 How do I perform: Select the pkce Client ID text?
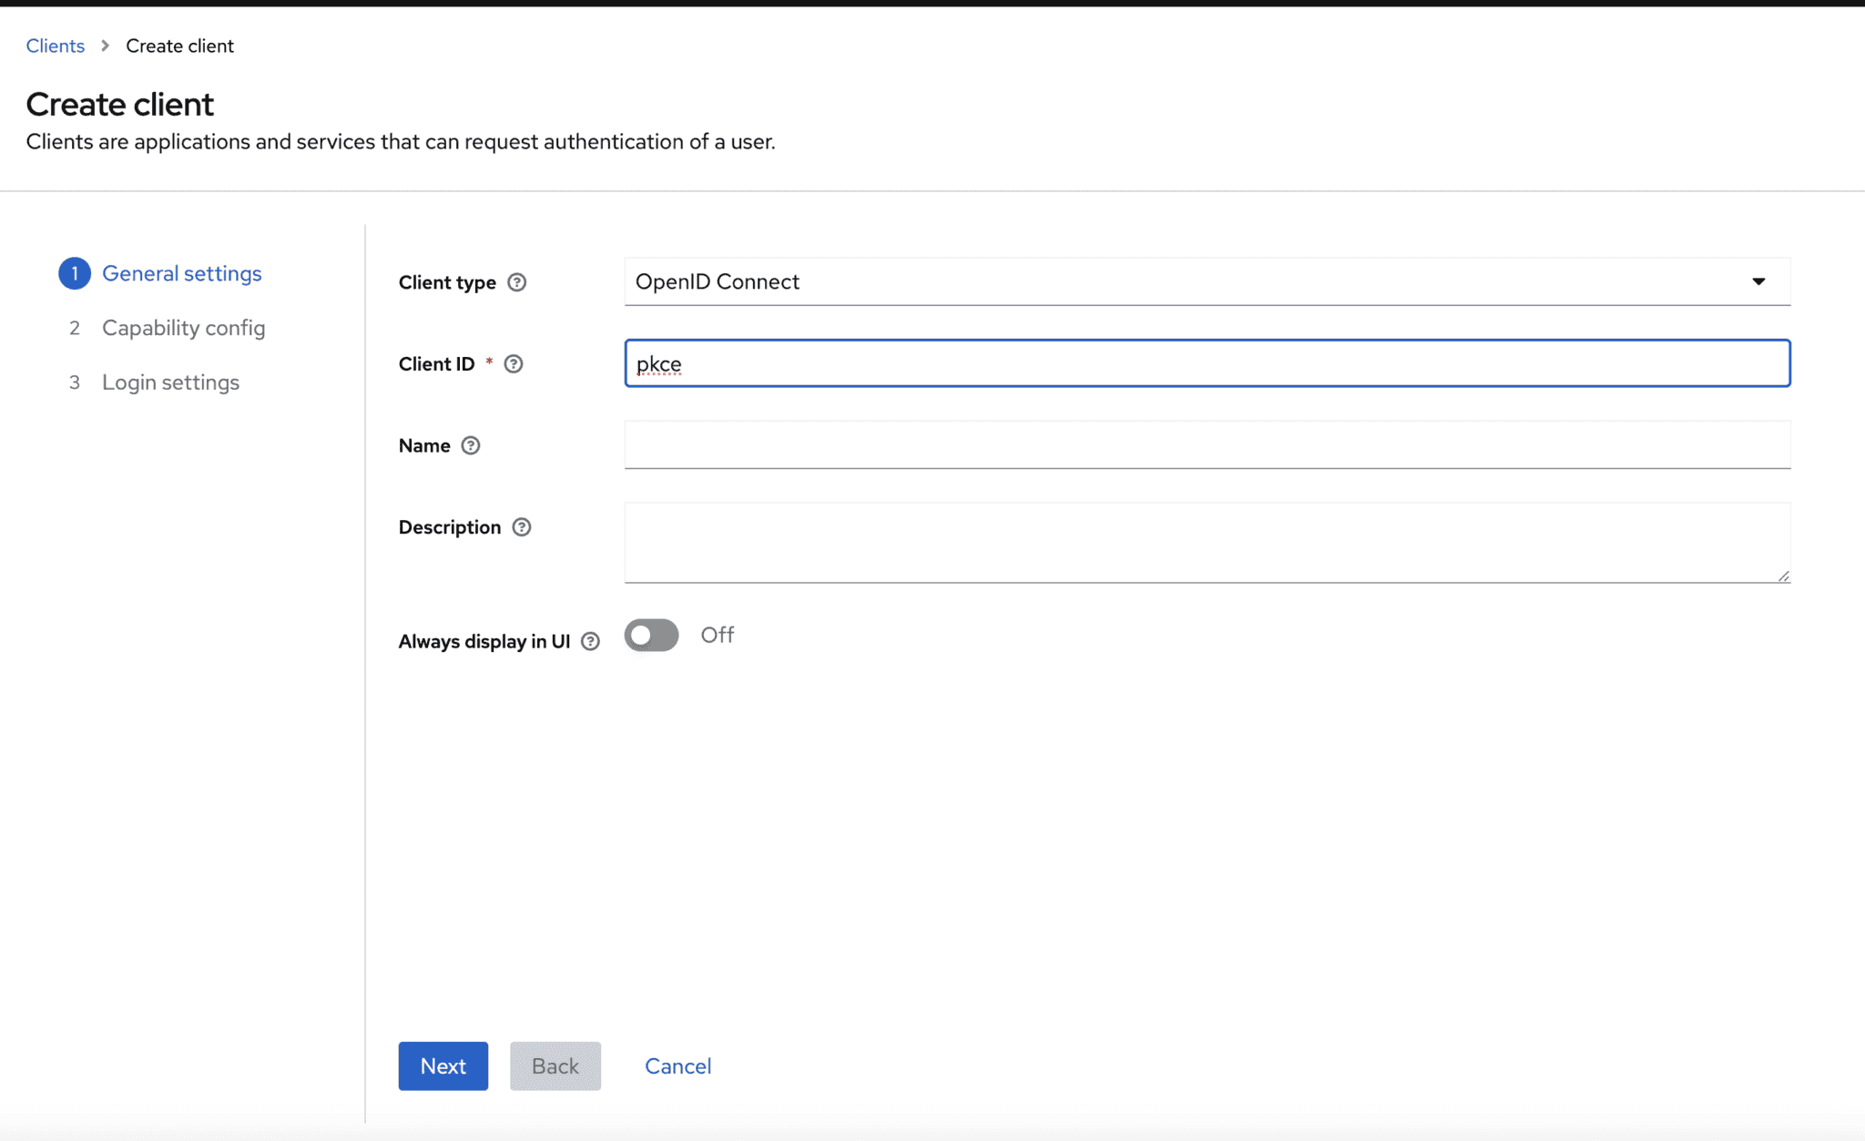point(658,363)
